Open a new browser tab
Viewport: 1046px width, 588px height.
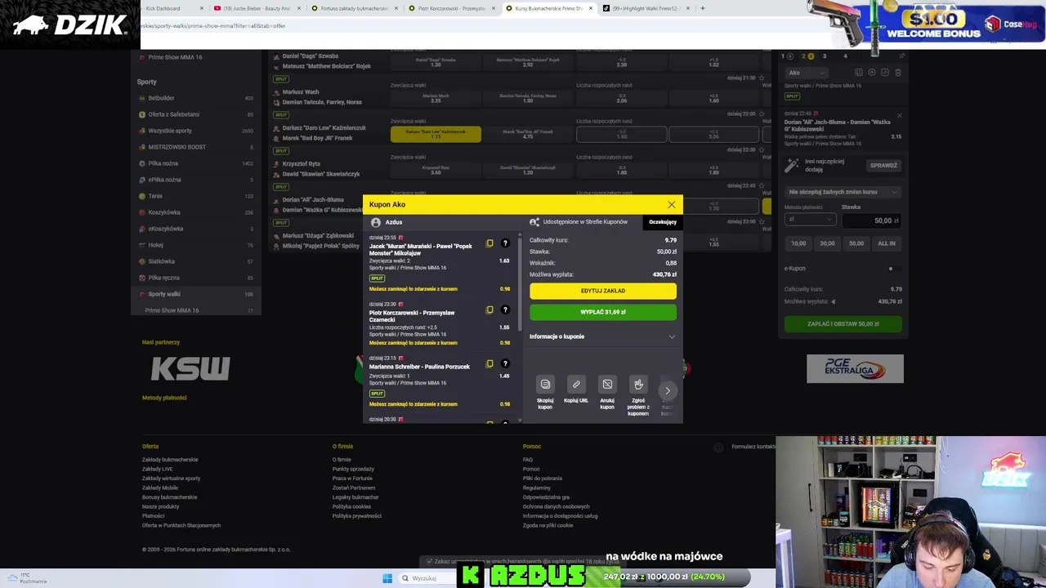coord(703,8)
